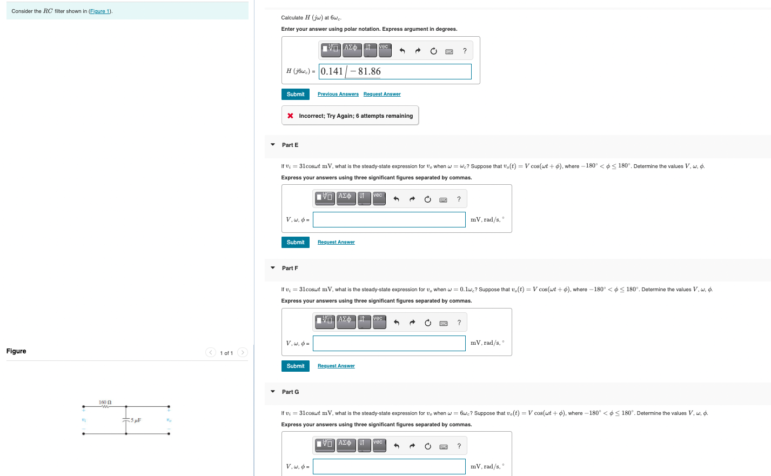Reset Part E answer field
The image size is (771, 476).
tap(427, 199)
